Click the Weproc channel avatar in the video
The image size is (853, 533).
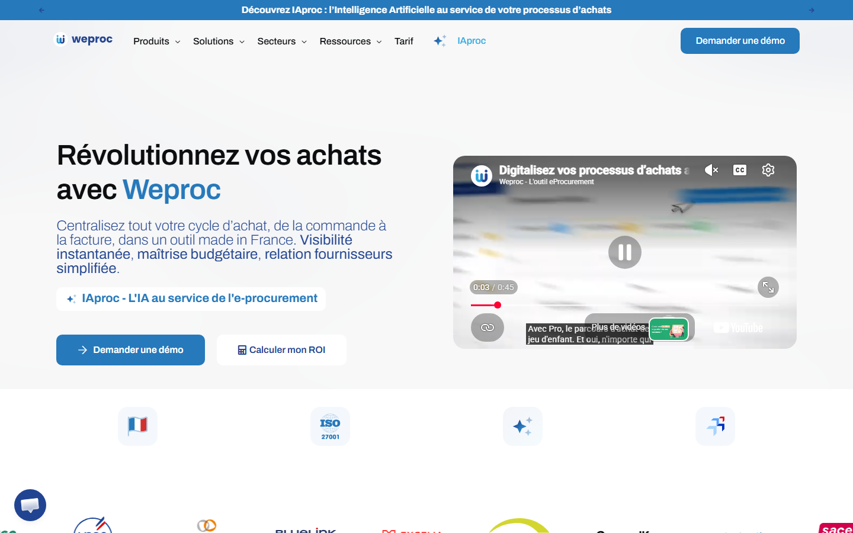pyautogui.click(x=482, y=176)
